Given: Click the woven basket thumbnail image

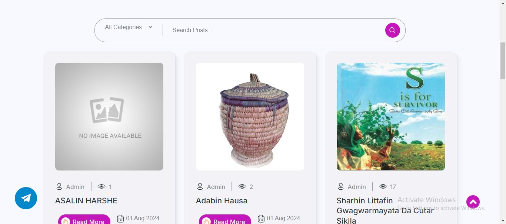Looking at the screenshot, I should pyautogui.click(x=250, y=117).
